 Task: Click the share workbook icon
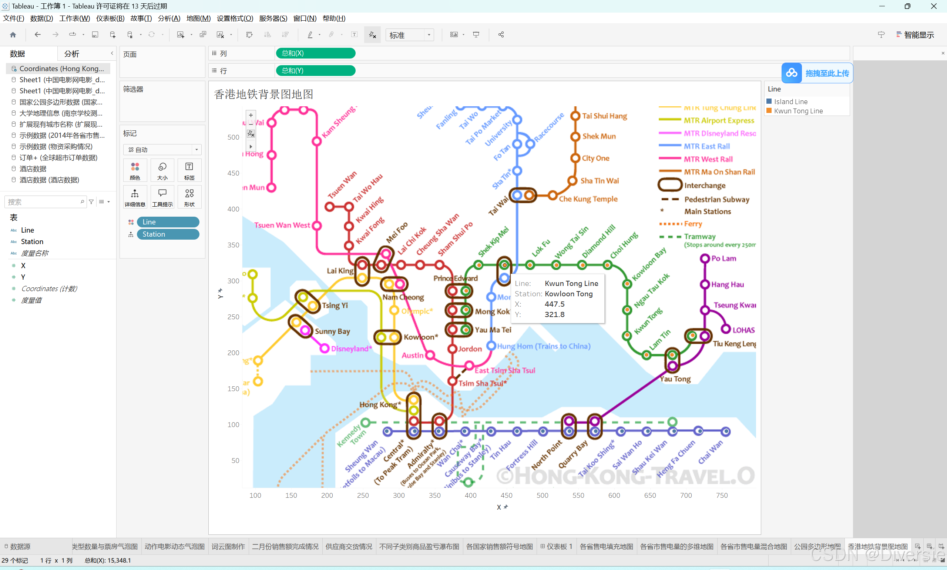(501, 34)
